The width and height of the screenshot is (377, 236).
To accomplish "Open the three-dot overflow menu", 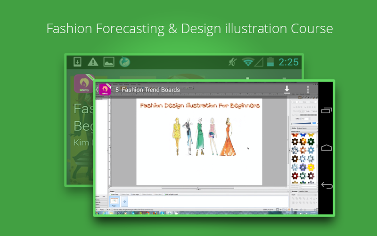I will pos(308,90).
